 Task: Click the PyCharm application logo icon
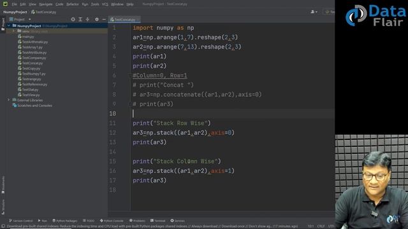pos(5,4)
